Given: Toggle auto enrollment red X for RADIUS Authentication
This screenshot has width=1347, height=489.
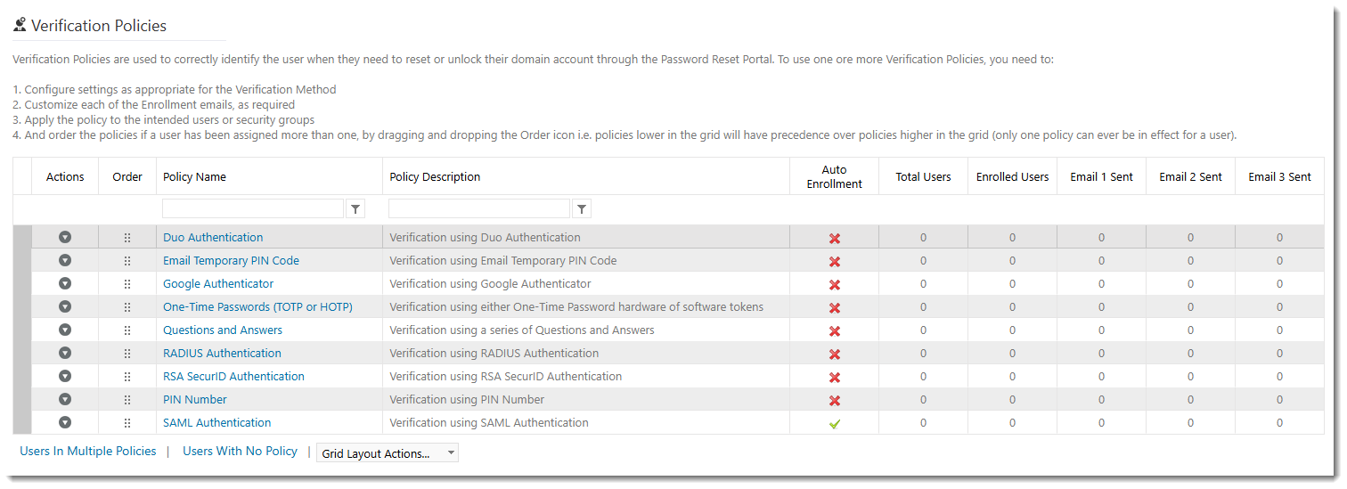Looking at the screenshot, I should click(x=835, y=355).
